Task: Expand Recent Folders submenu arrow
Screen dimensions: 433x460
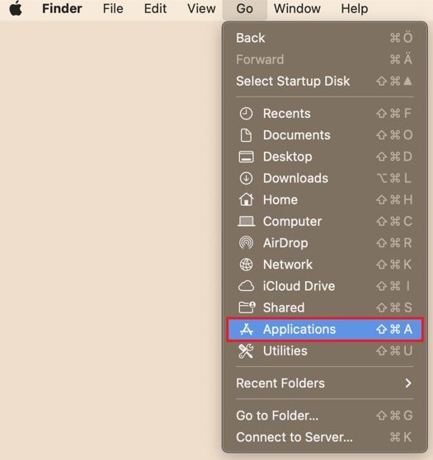Action: click(x=408, y=383)
